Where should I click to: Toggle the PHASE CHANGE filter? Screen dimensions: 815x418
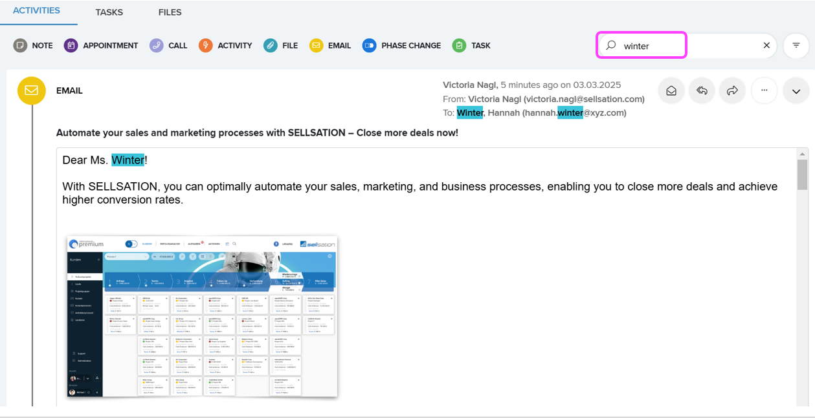(x=402, y=45)
